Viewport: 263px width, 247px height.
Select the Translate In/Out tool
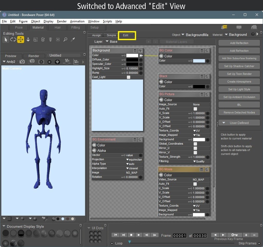click(x=28, y=40)
